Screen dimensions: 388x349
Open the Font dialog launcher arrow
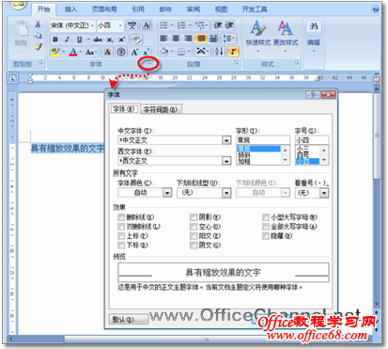149,64
